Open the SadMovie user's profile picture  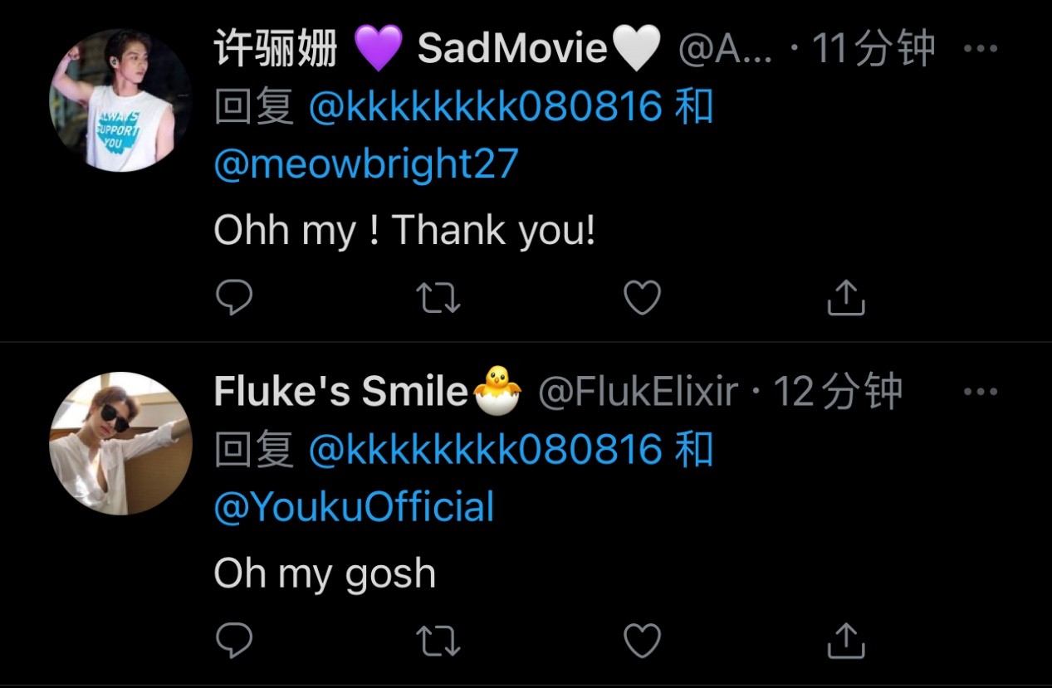[120, 100]
